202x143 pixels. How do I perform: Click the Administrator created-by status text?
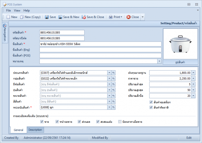[x=47, y=138]
